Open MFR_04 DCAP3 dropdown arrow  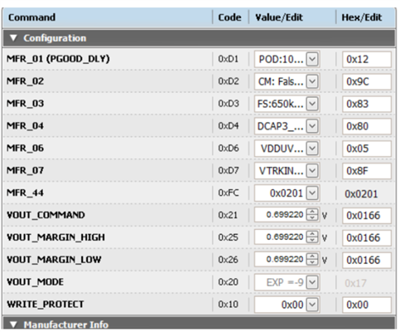point(312,126)
